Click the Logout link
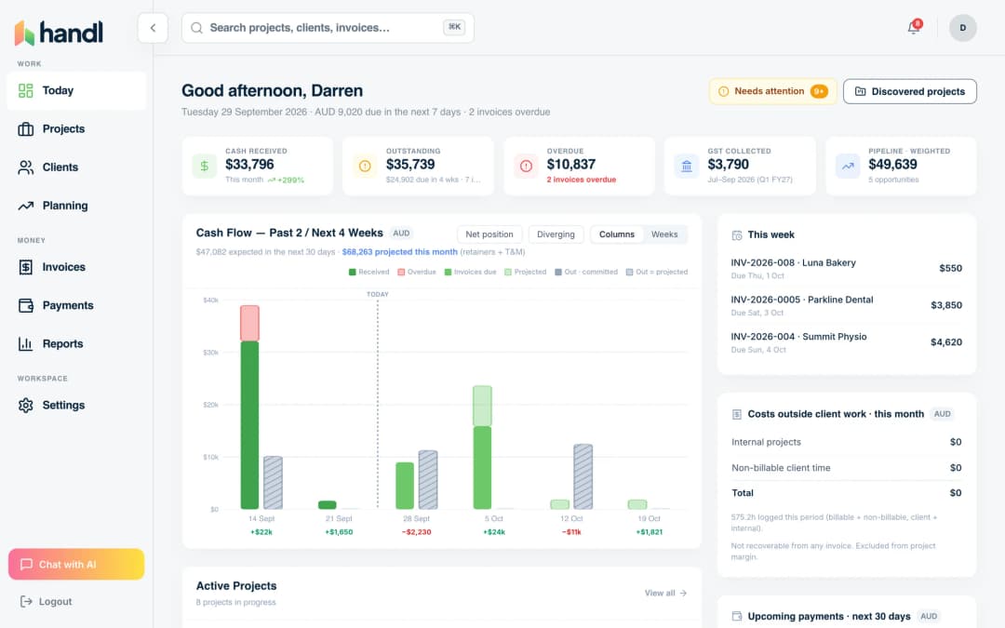This screenshot has height=628, width=1005. point(47,602)
